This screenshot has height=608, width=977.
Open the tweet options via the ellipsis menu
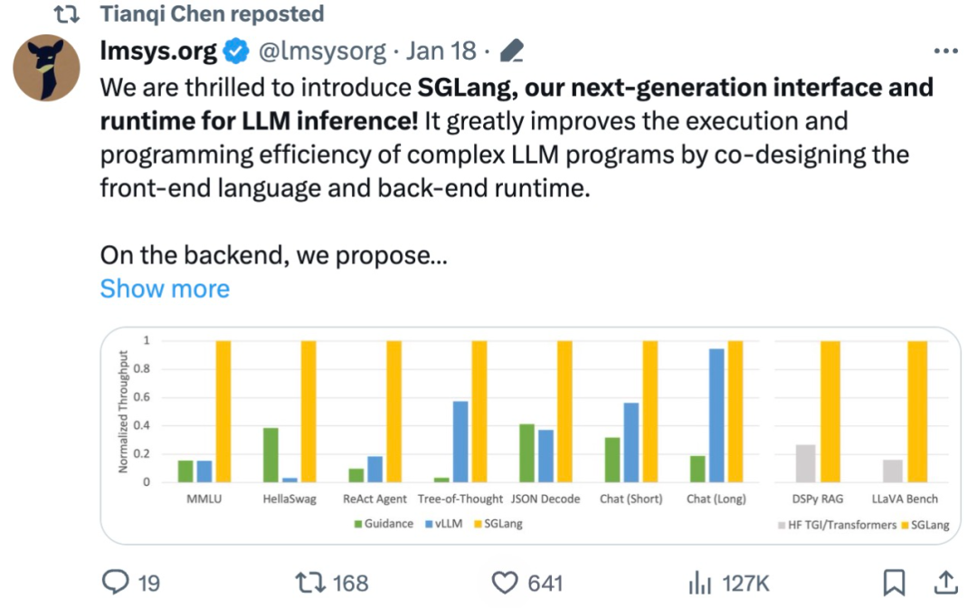pos(945,52)
